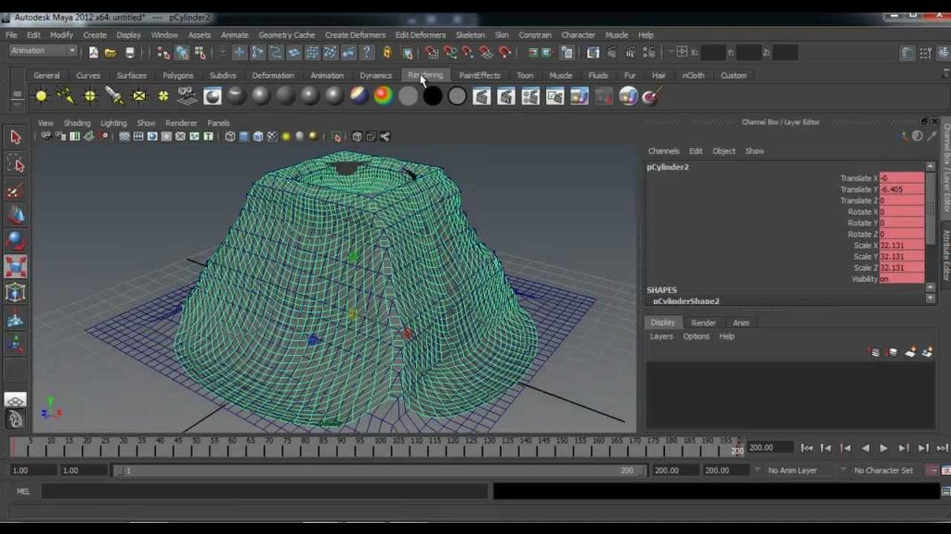This screenshot has height=534, width=951.
Task: Save scene using the floppy disk icon
Action: [x=130, y=53]
